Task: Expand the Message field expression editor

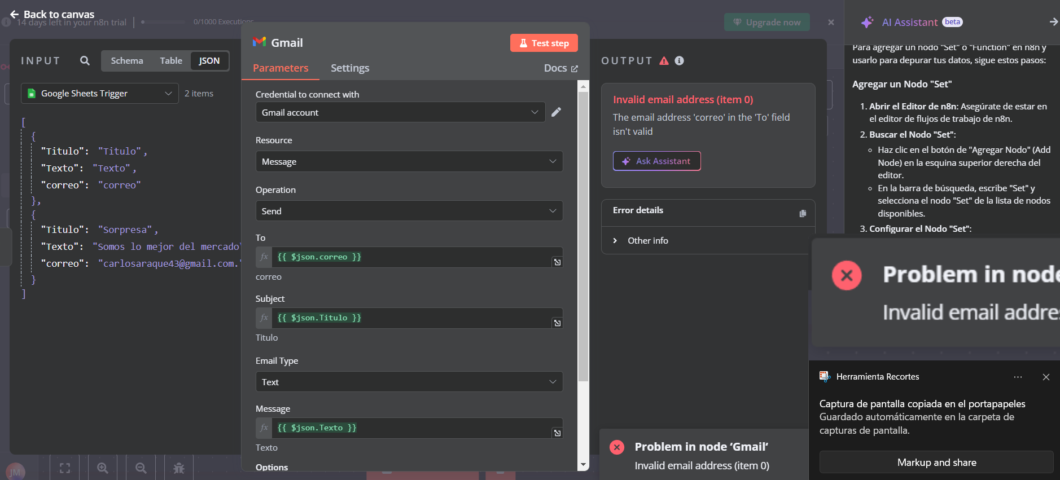Action: (557, 433)
